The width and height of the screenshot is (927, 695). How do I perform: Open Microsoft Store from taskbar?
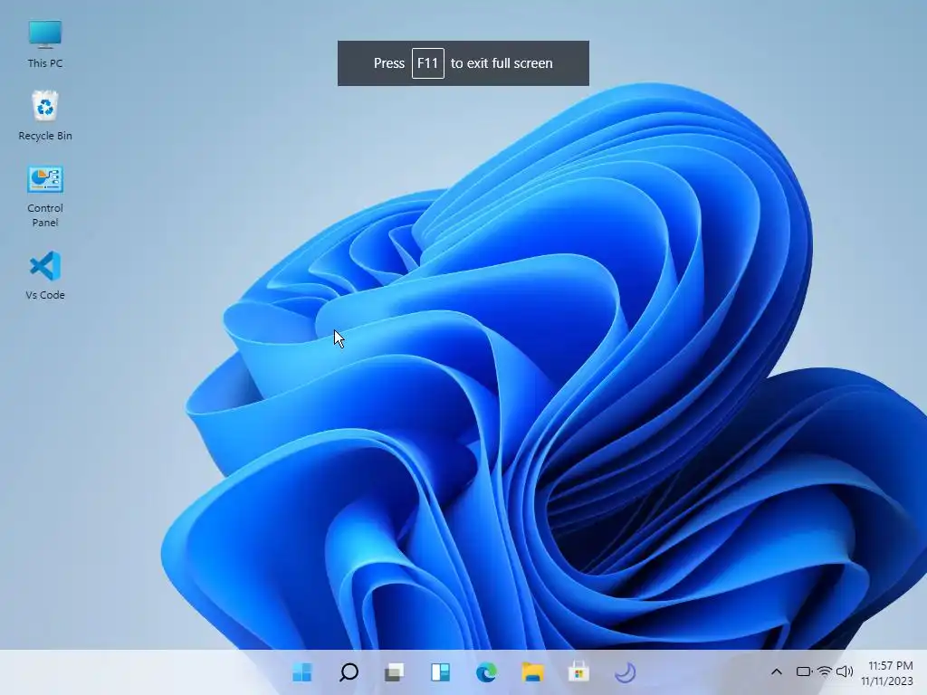(578, 672)
